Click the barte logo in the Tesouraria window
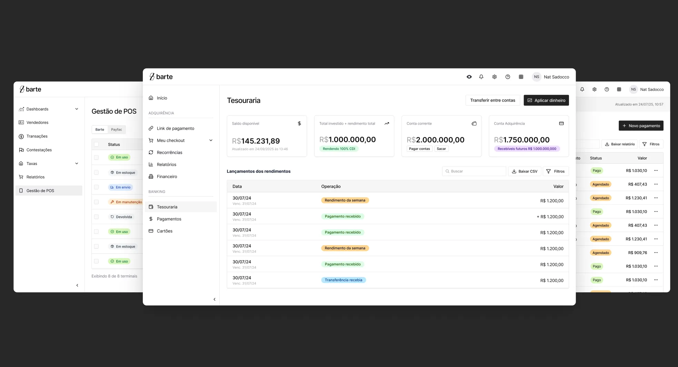The width and height of the screenshot is (678, 367). click(161, 77)
